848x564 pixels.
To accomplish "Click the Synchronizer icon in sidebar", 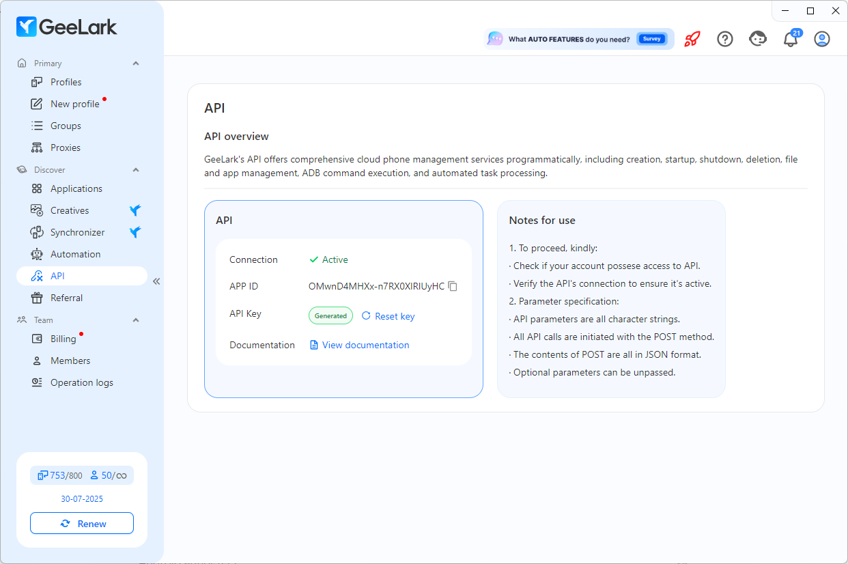I will point(37,232).
